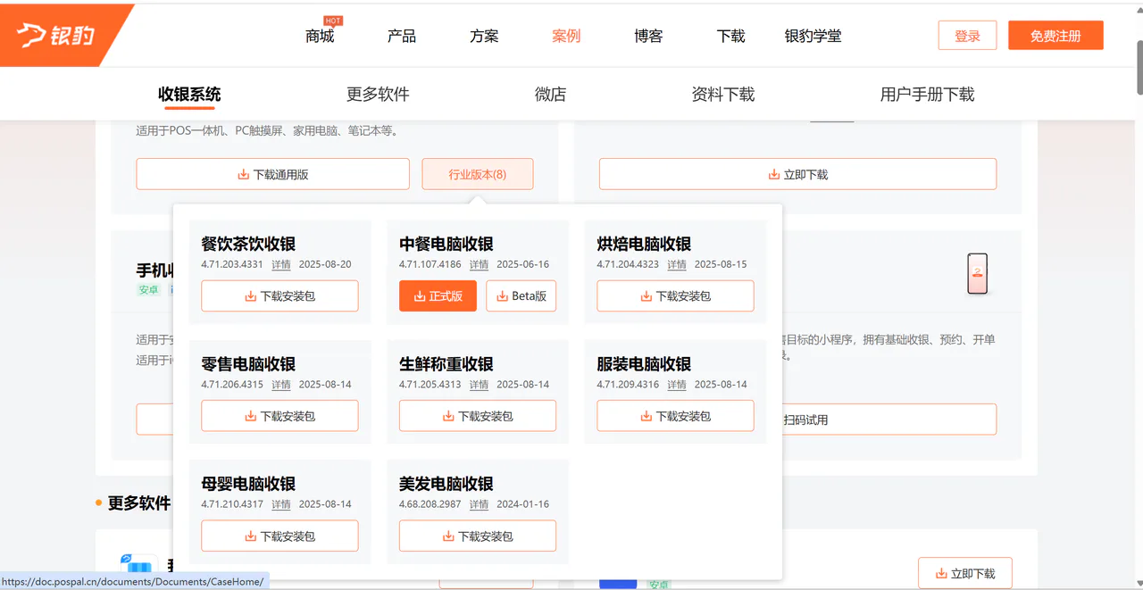Image resolution: width=1143 pixels, height=590 pixels.
Task: Switch to the 收银系统 tab
Action: [189, 94]
